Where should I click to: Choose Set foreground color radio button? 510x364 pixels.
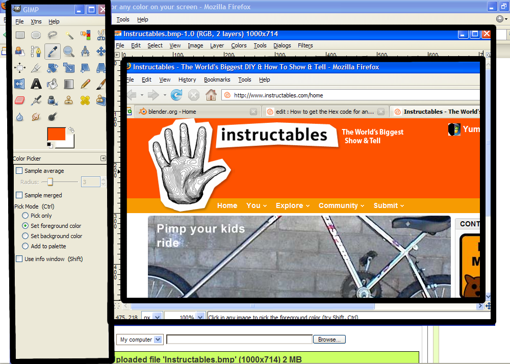pyautogui.click(x=25, y=225)
